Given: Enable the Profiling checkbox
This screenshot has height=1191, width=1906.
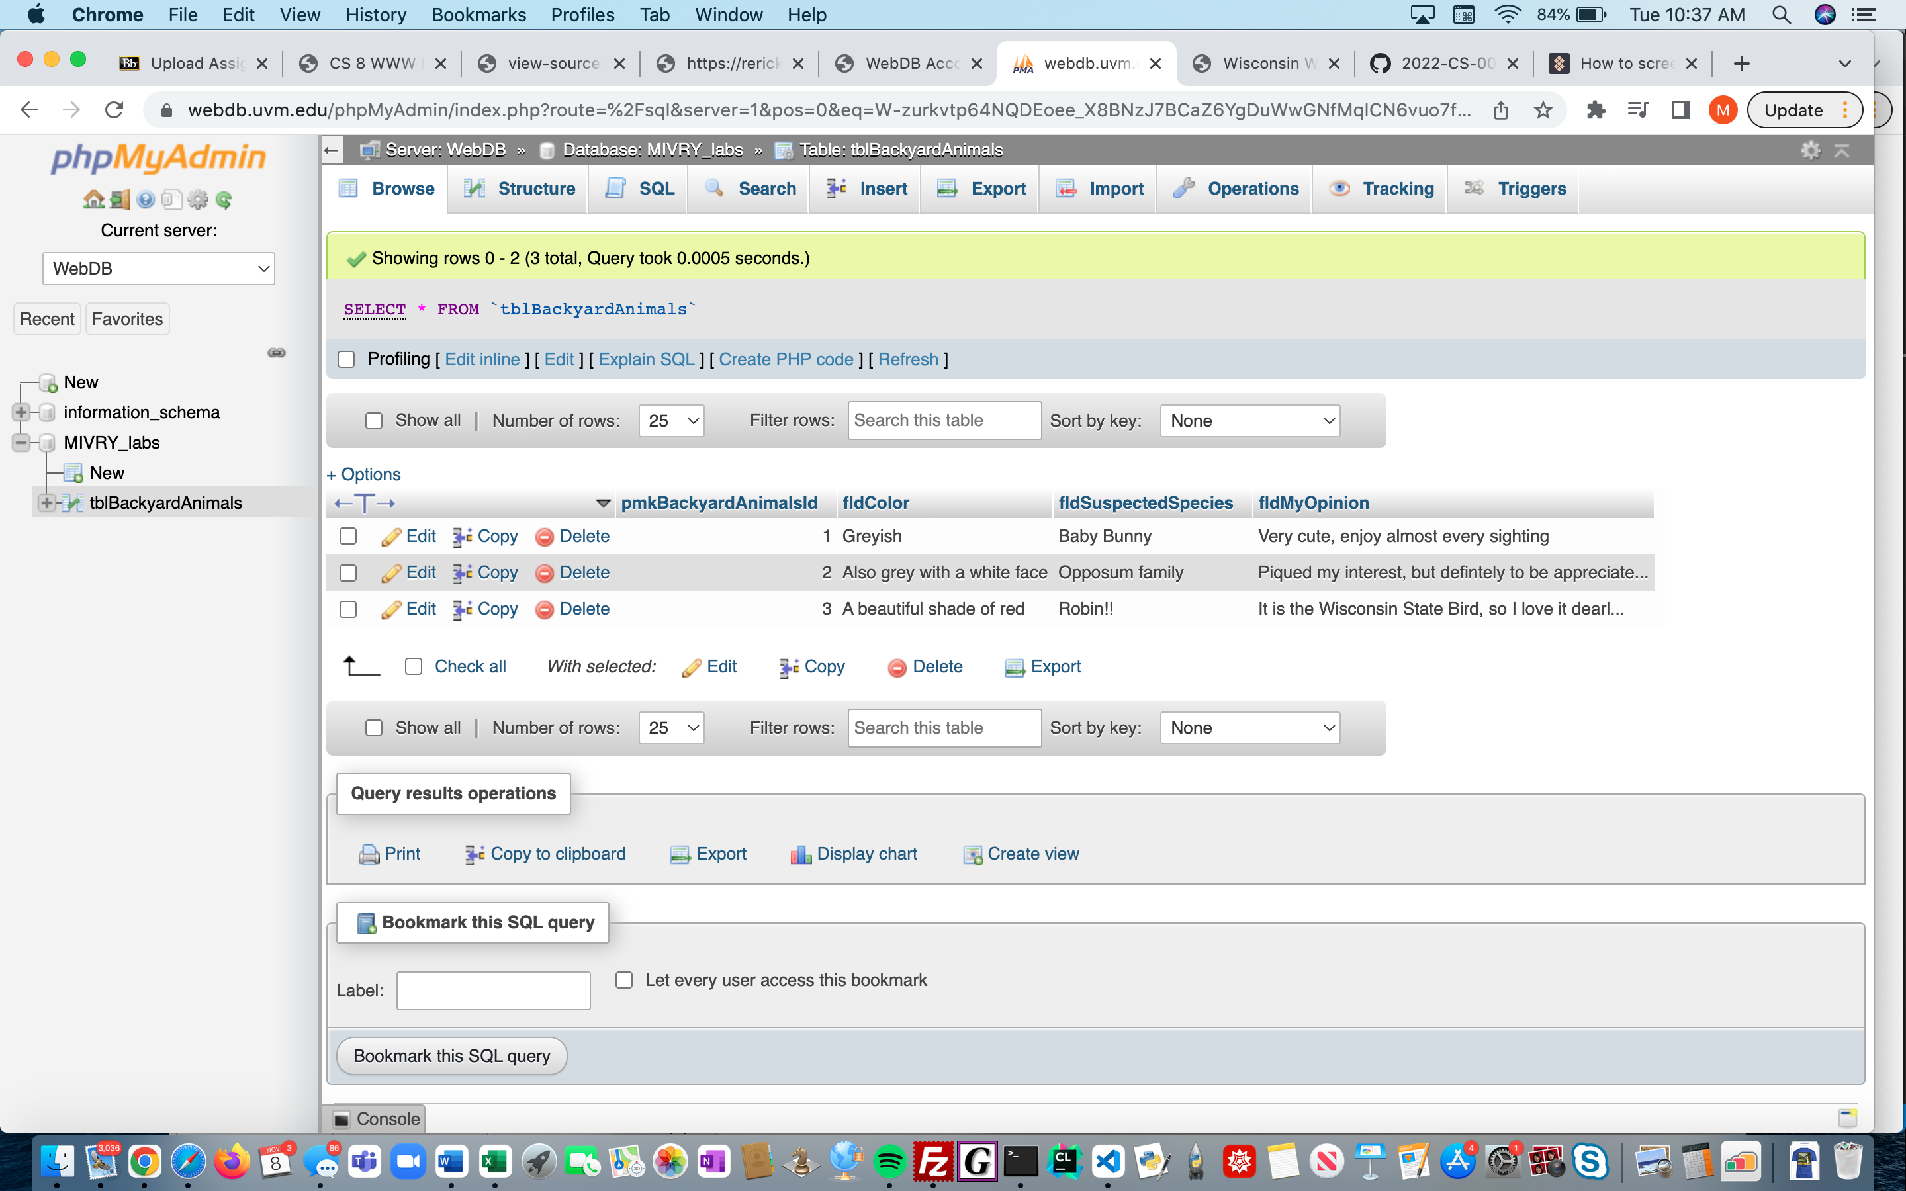Looking at the screenshot, I should pos(347,359).
